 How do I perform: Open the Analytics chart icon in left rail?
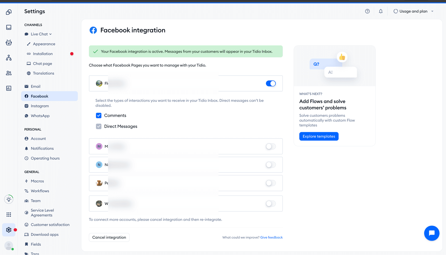pos(9,88)
